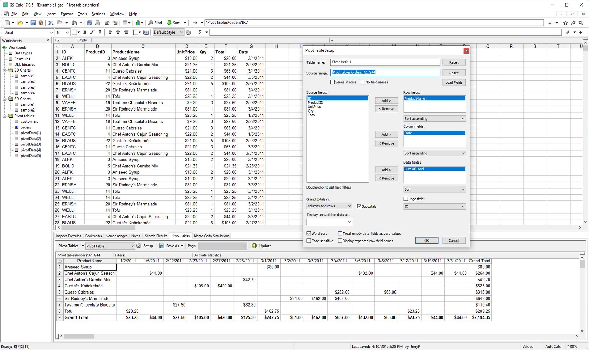Click Cancel in Pivot Table Setup

pos(454,241)
